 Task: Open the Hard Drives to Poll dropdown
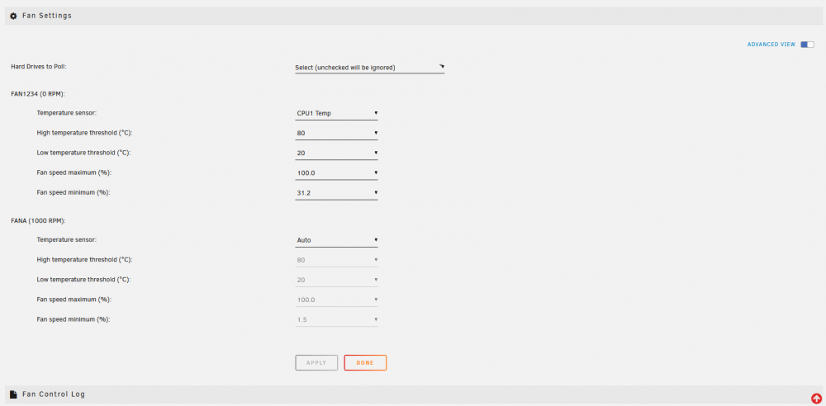click(x=370, y=68)
